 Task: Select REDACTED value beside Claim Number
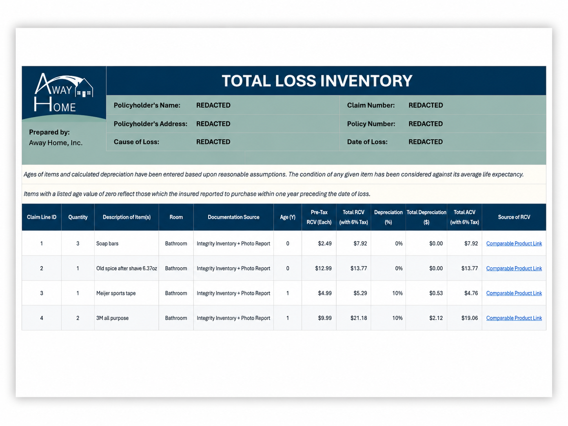point(426,105)
